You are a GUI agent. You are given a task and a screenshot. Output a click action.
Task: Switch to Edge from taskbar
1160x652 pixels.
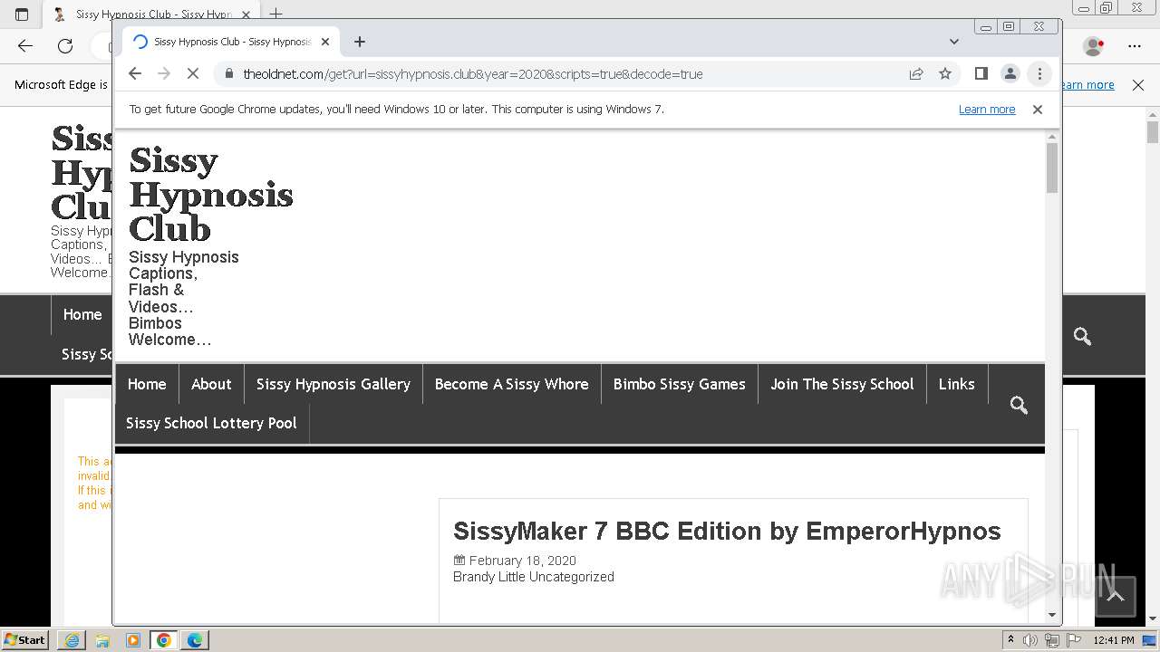pyautogui.click(x=195, y=640)
